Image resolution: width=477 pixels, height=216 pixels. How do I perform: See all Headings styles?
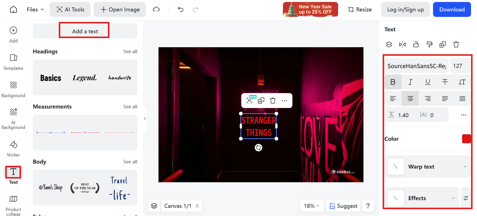click(130, 51)
